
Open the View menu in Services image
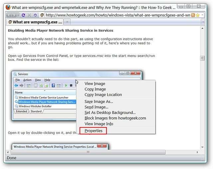coord(38,80)
